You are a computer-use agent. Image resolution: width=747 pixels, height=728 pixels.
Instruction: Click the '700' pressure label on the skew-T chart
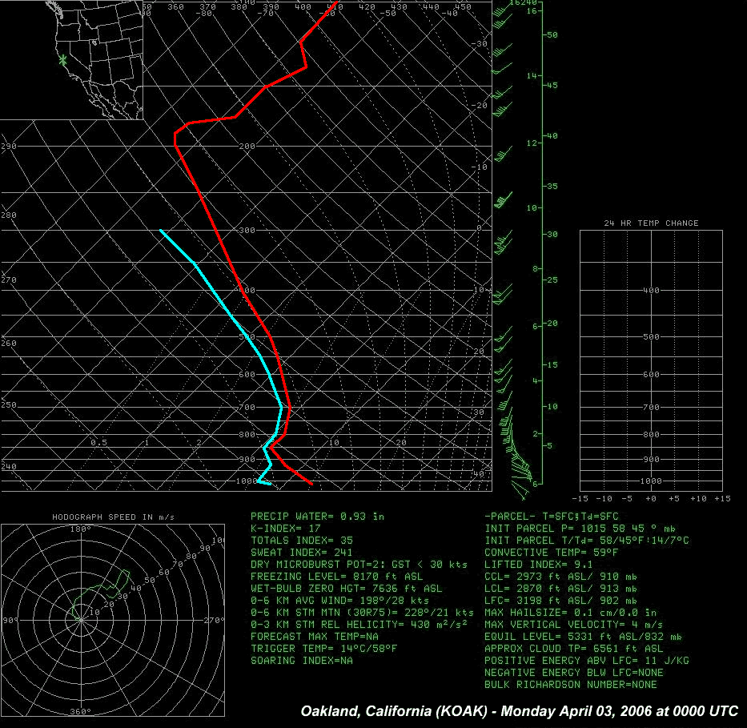(x=247, y=408)
